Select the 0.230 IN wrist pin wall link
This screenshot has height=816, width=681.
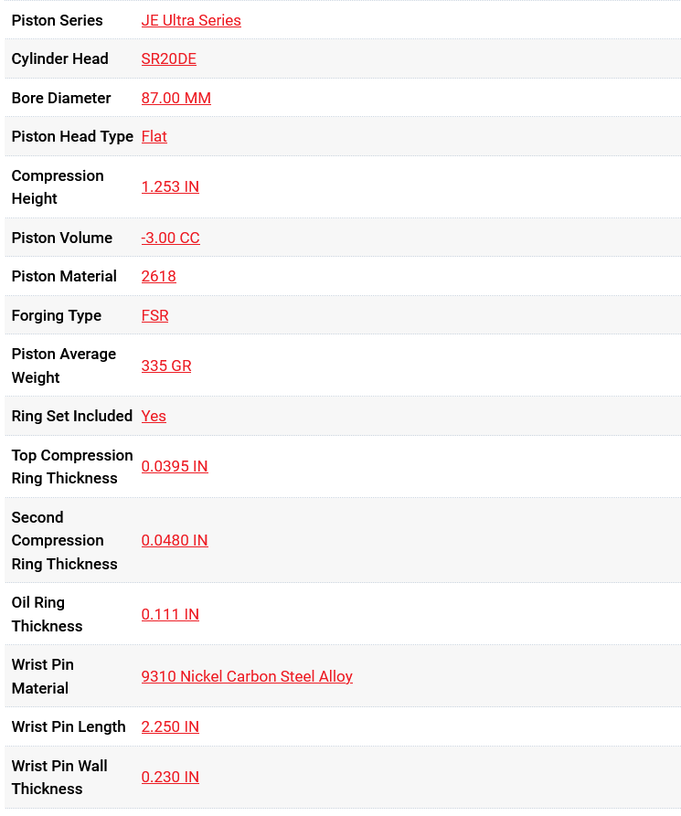click(x=170, y=777)
